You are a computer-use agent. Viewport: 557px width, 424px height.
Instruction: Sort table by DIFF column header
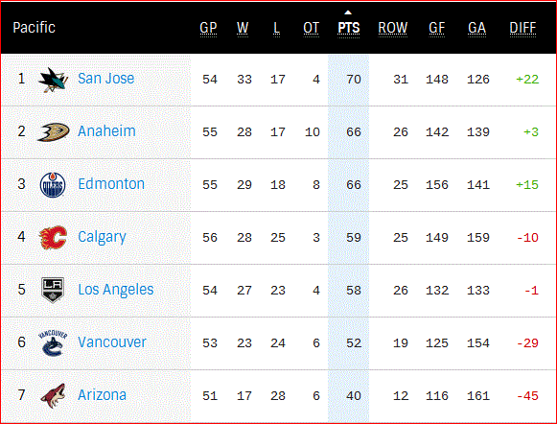tap(522, 28)
